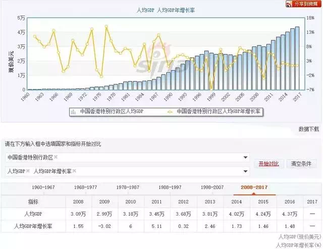The height and width of the screenshot is (249, 323).
Task: Click the 清空条件 button
Action: pyautogui.click(x=301, y=164)
